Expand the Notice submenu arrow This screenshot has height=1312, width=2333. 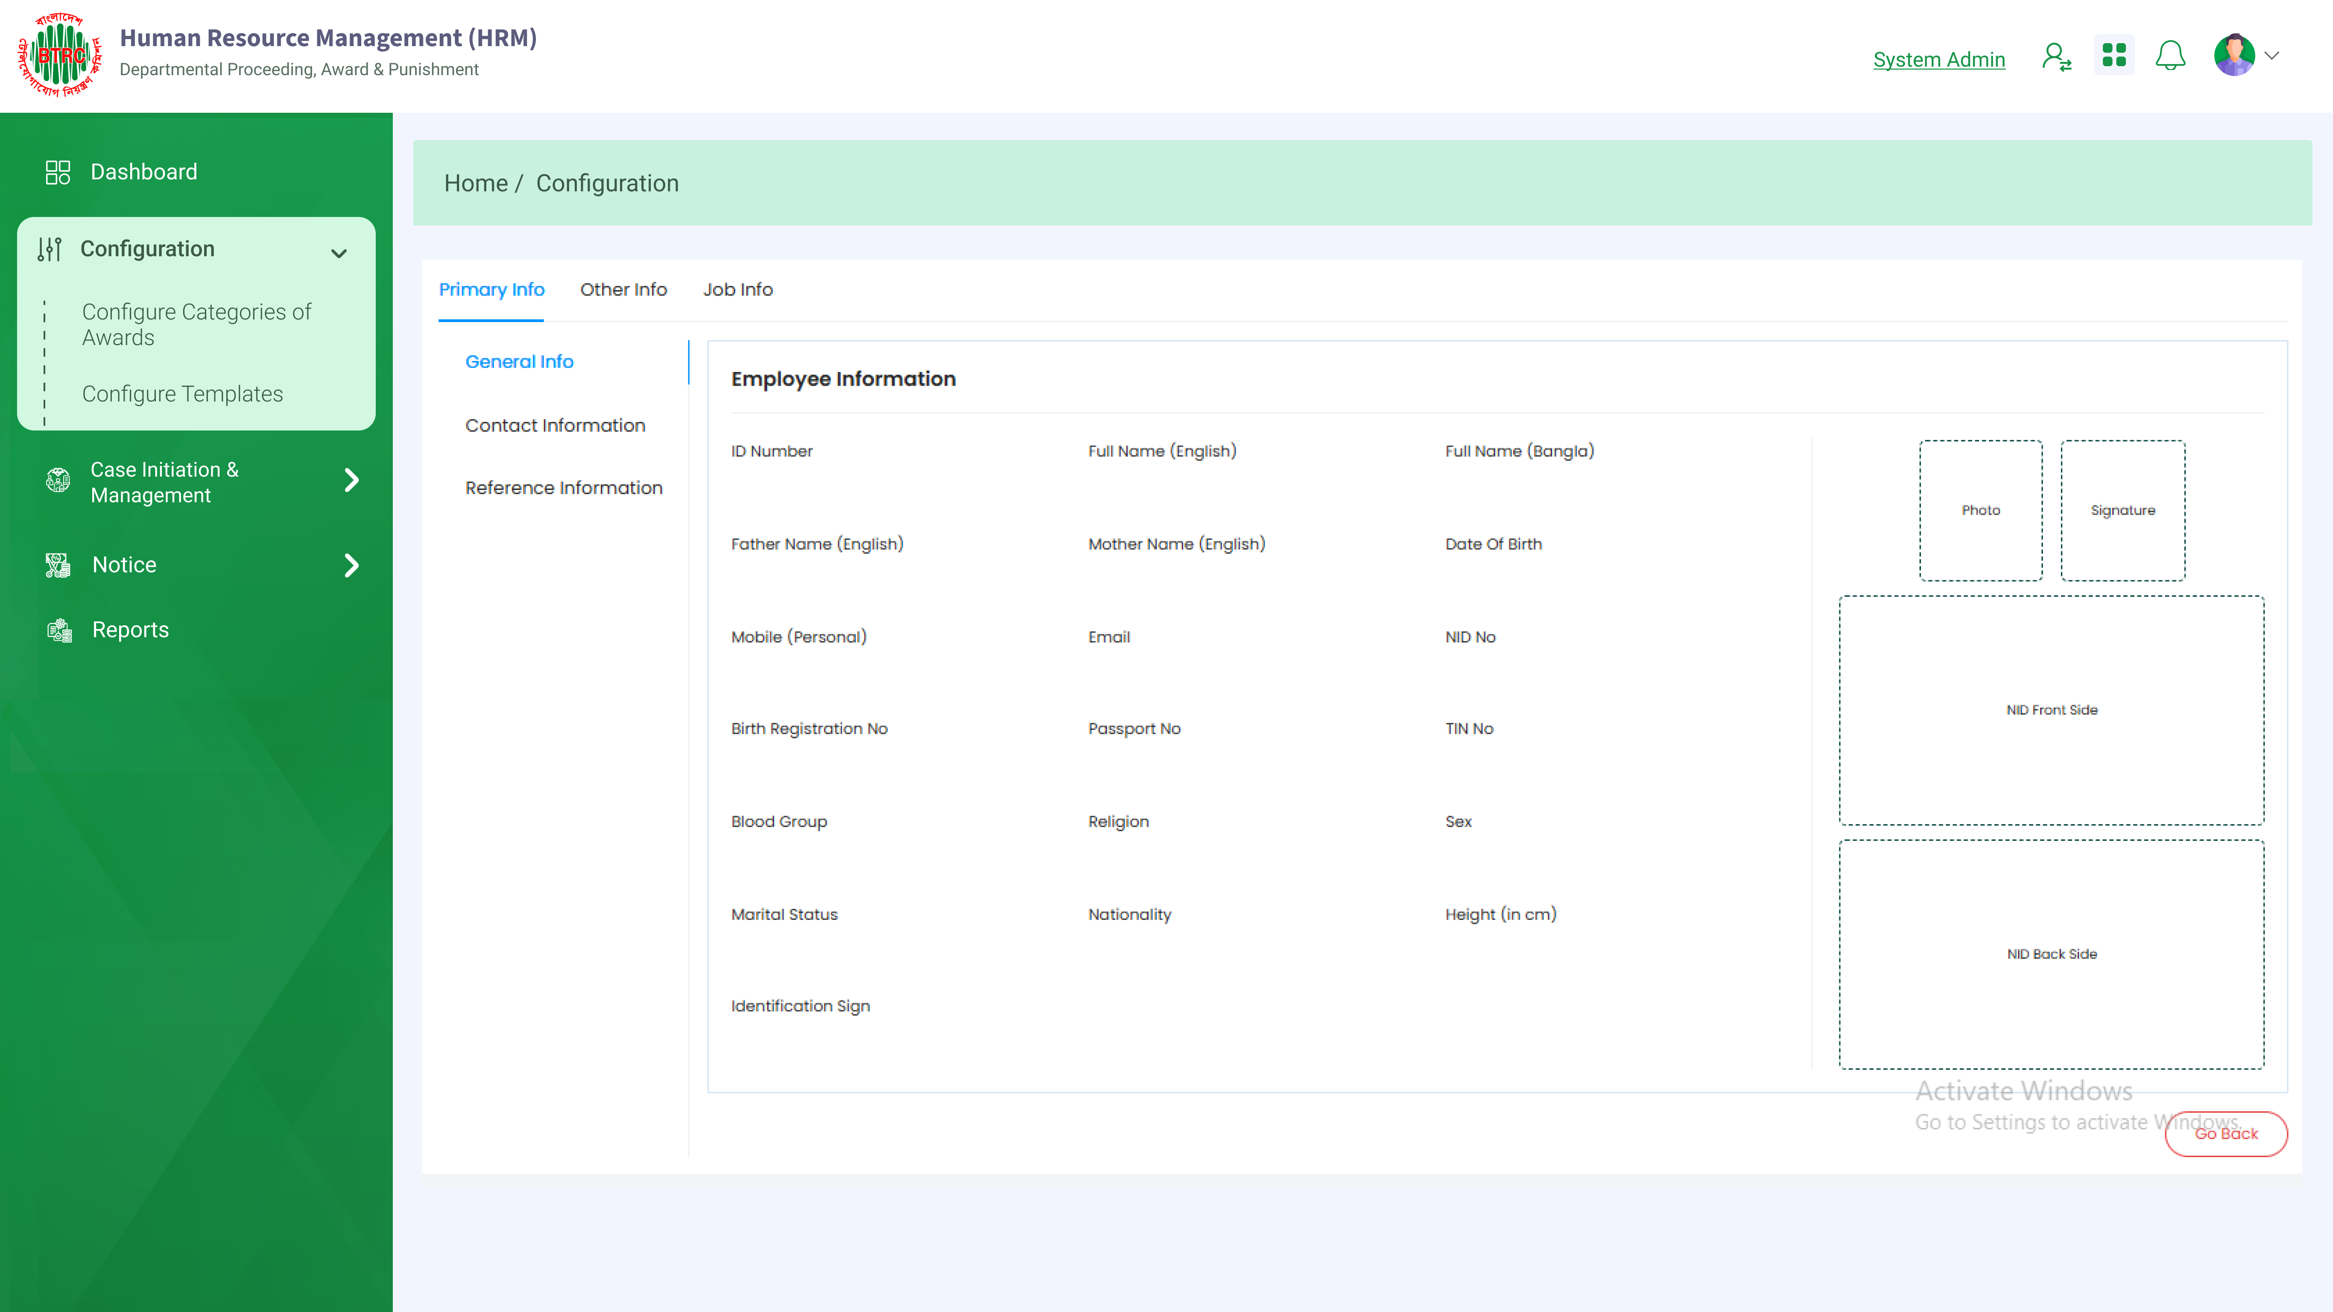(x=351, y=565)
